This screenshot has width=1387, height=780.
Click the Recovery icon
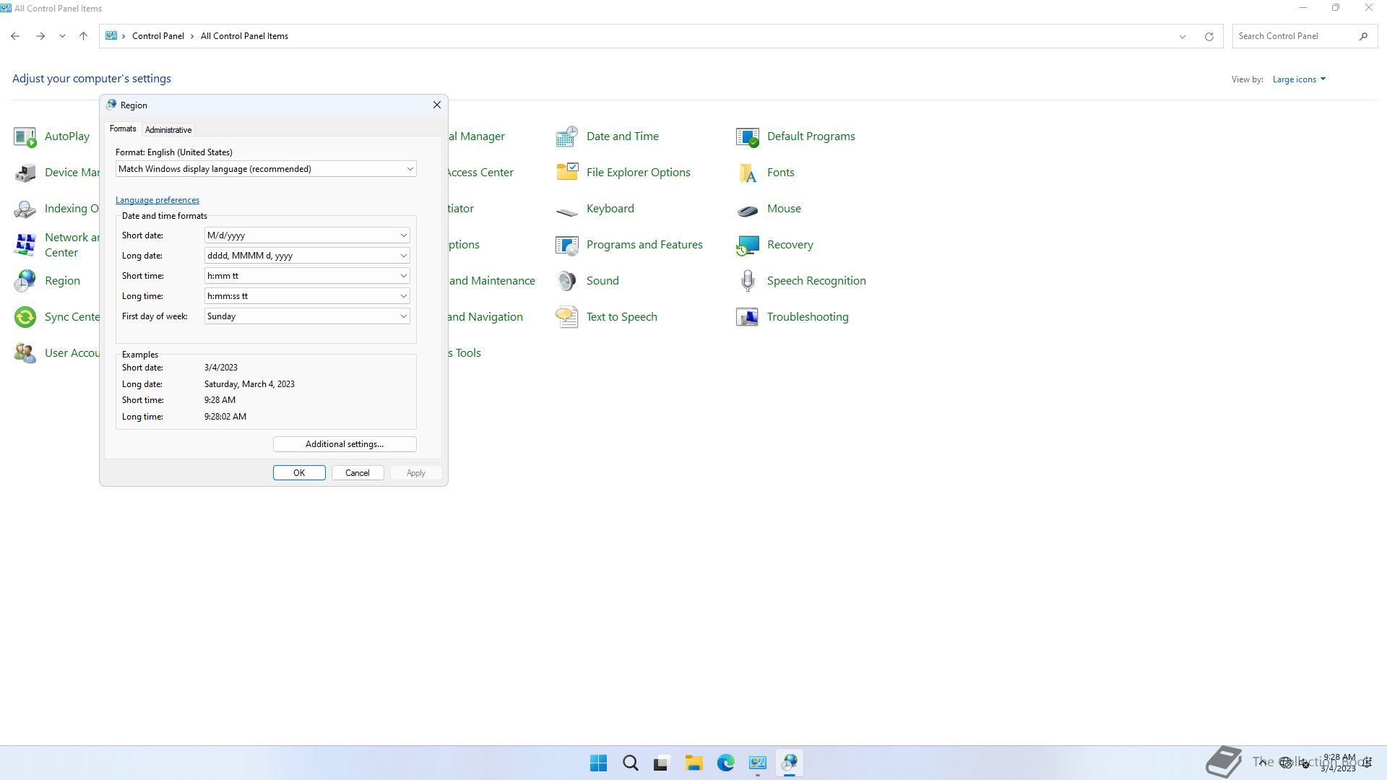pyautogui.click(x=748, y=245)
